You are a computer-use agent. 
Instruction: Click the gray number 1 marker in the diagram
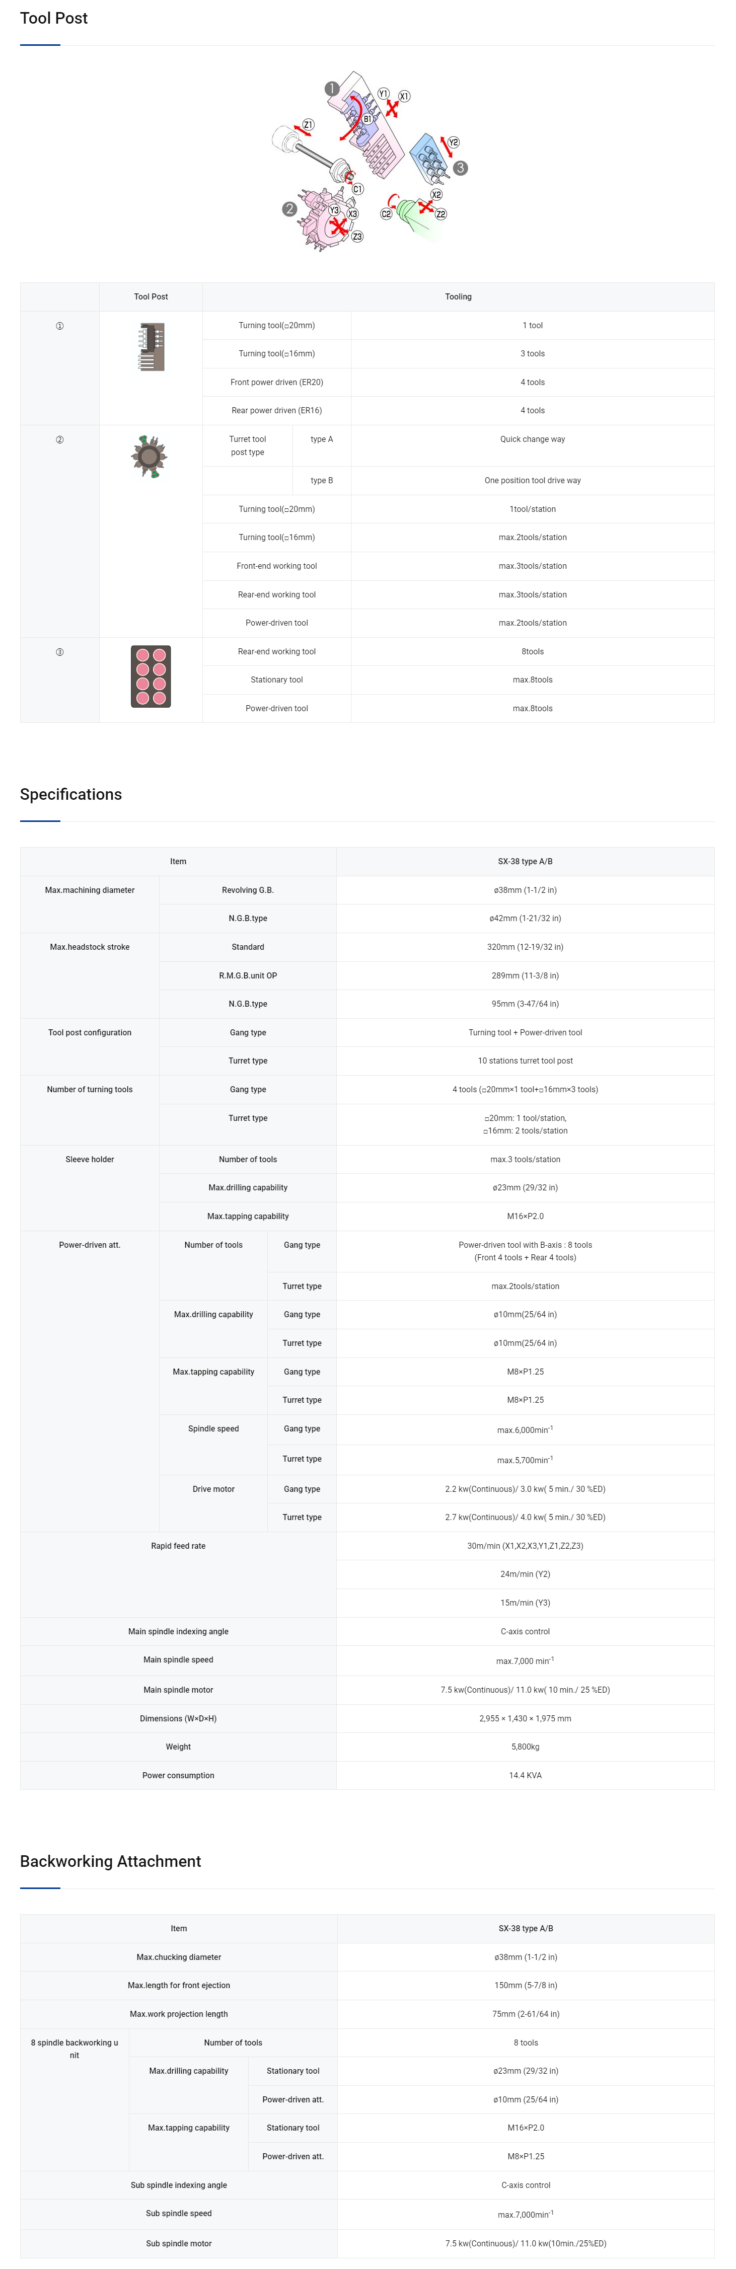pos(331,89)
